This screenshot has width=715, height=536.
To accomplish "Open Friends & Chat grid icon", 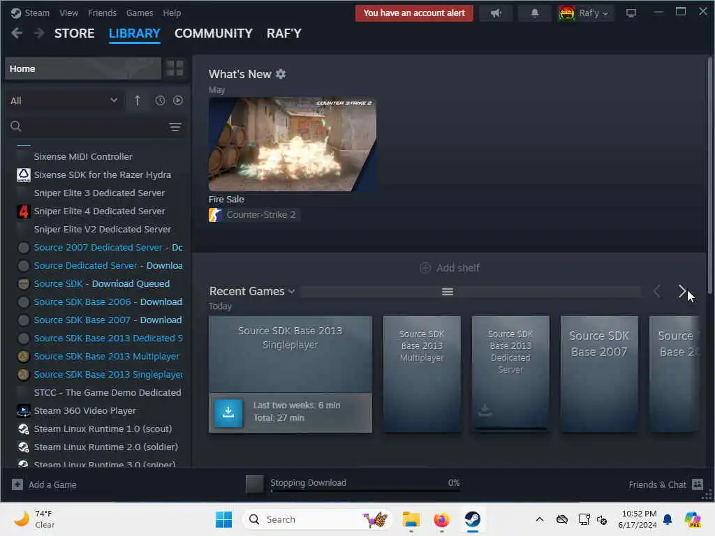I will point(698,484).
